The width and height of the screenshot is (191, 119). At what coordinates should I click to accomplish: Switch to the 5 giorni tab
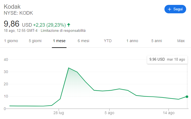[x=35, y=41]
